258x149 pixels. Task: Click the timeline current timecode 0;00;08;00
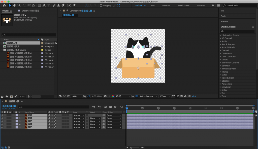pos(9,106)
